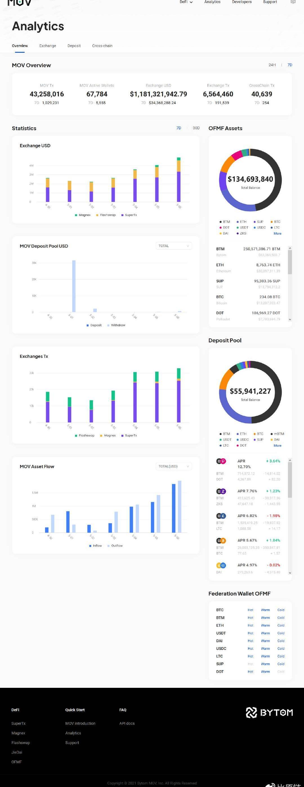Open USDC Cold wallet link
This screenshot has width=304, height=787.
click(281, 648)
